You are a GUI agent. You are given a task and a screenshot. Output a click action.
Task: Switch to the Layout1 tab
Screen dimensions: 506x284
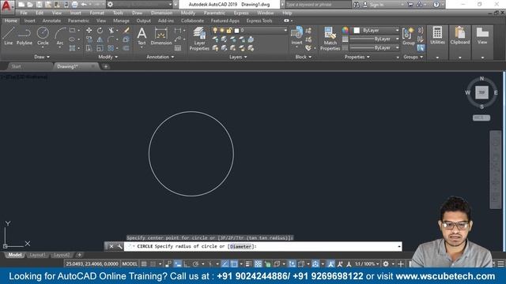tap(37, 255)
